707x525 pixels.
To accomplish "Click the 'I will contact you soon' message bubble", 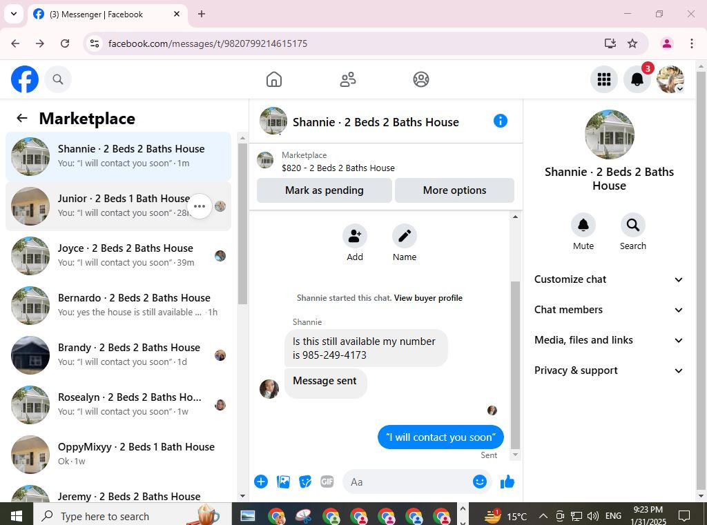I will [440, 437].
